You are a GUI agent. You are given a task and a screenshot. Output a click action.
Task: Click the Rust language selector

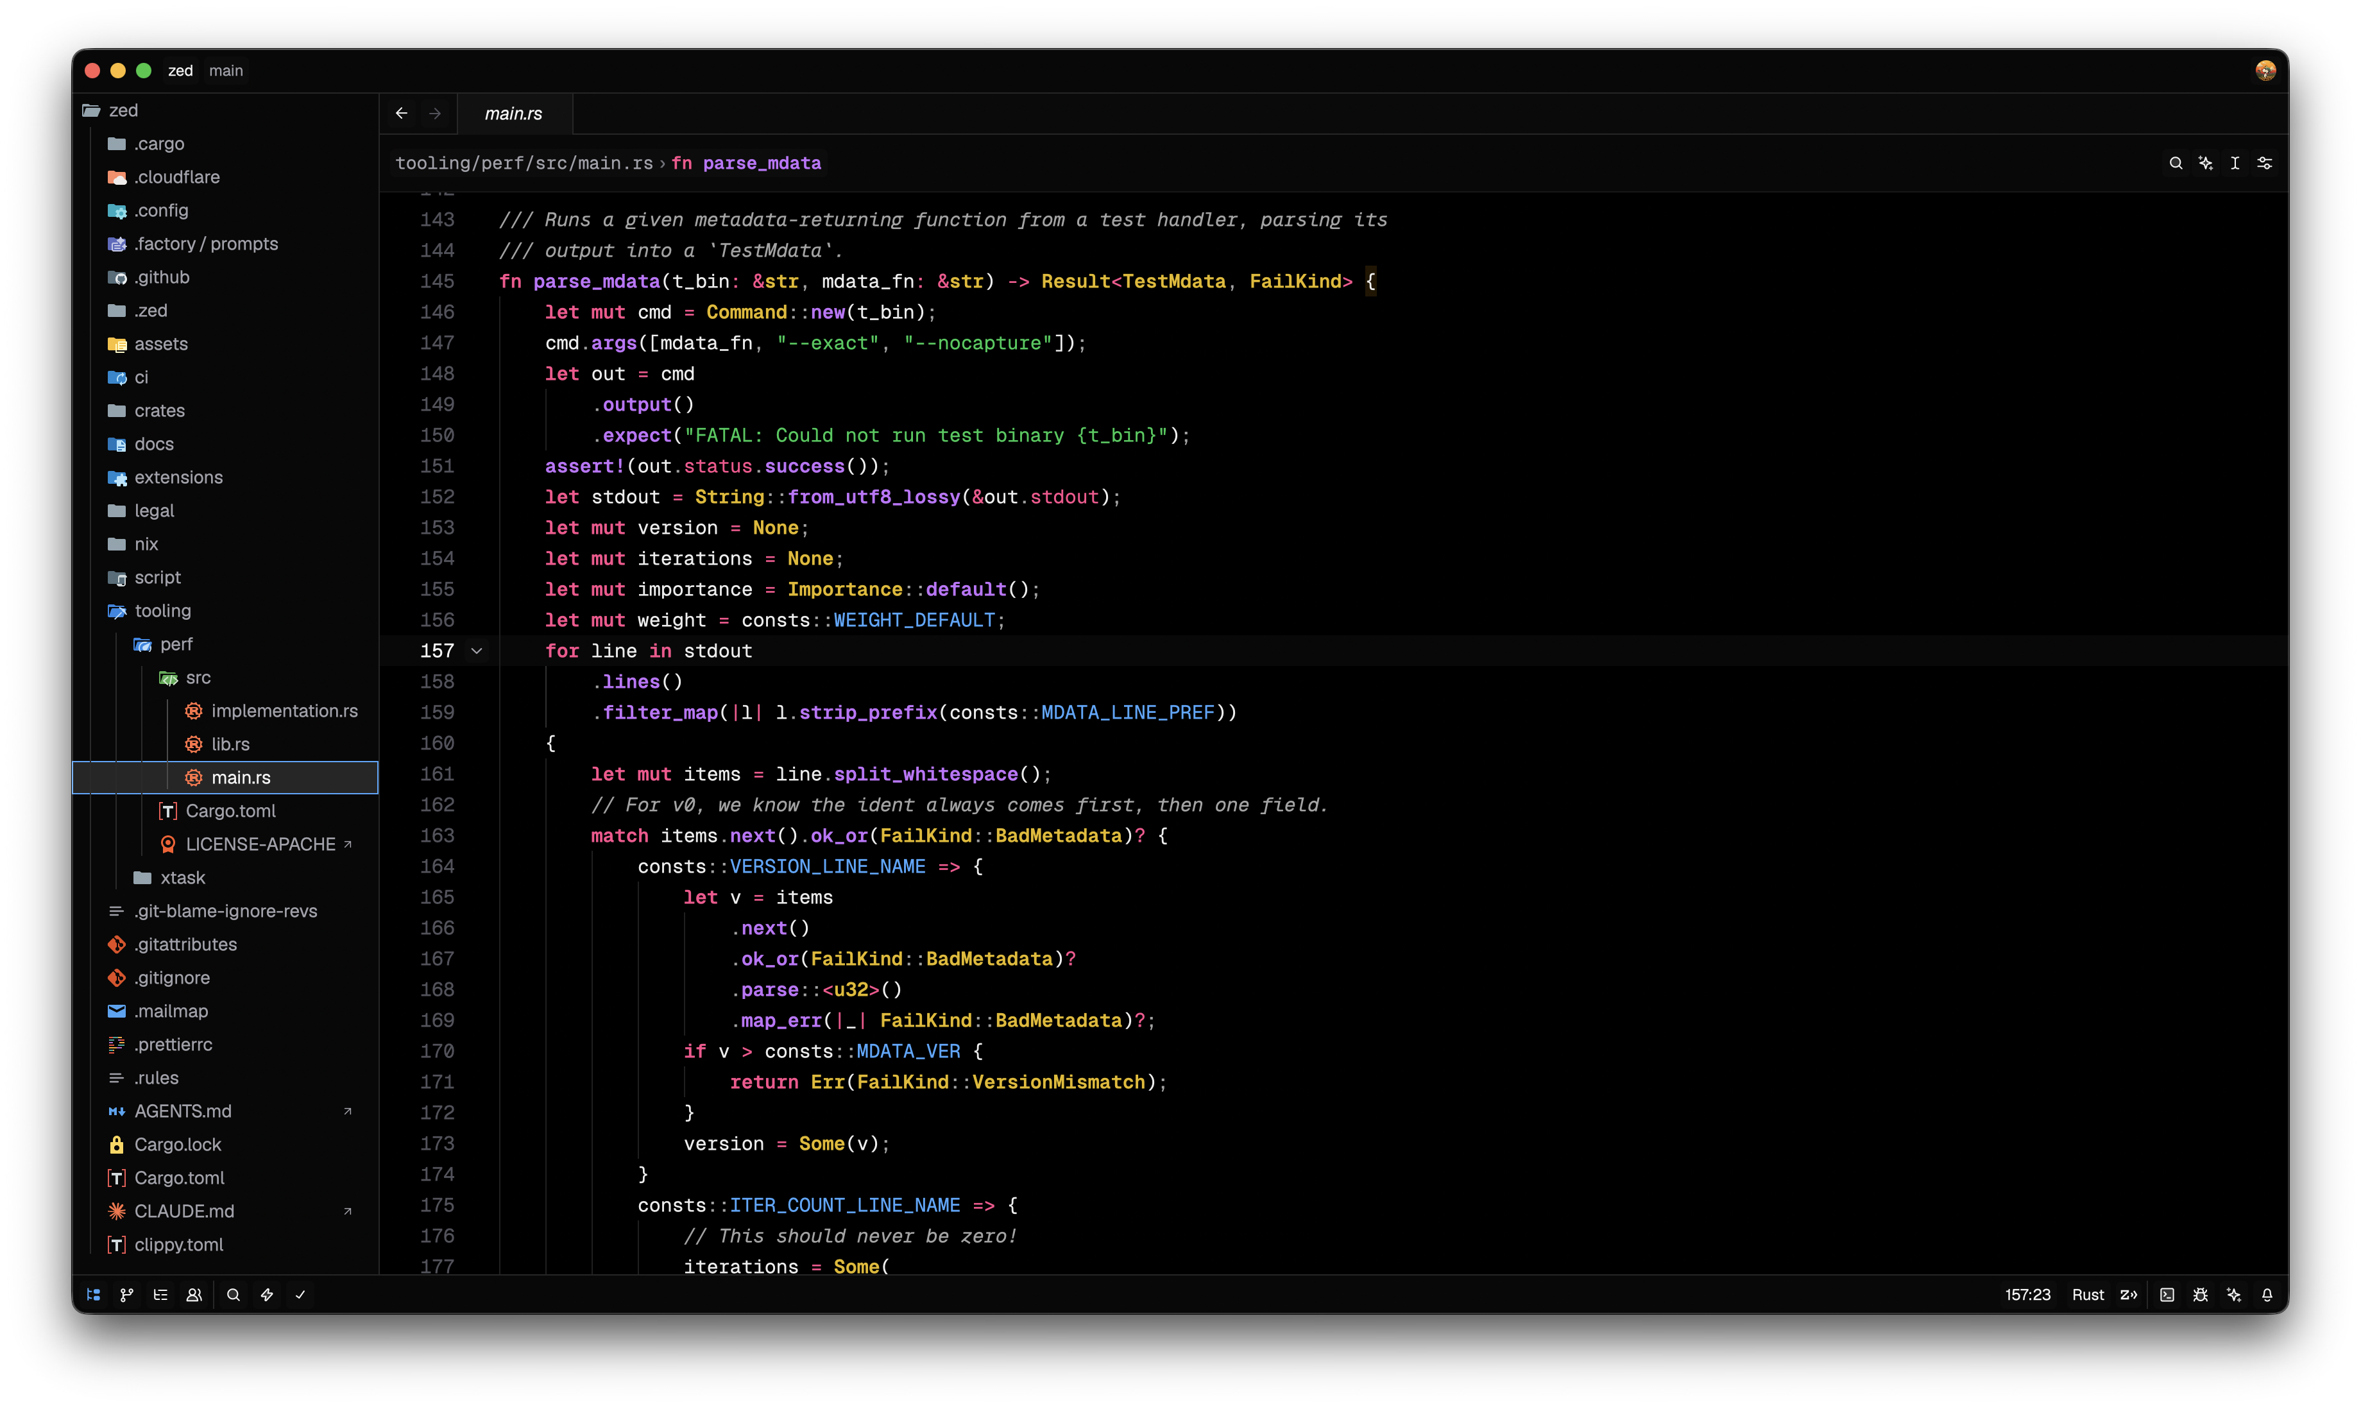click(x=2088, y=1294)
